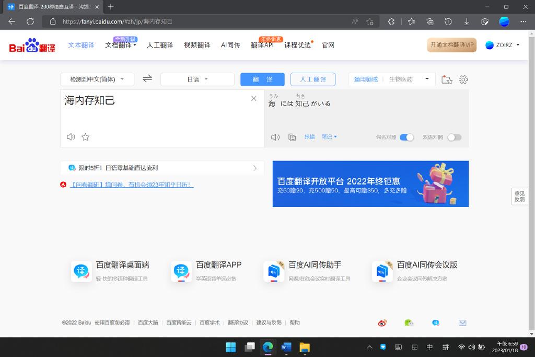Image resolution: width=535 pixels, height=357 pixels.
Task: Open browser history icon
Action: pyautogui.click(x=448, y=21)
